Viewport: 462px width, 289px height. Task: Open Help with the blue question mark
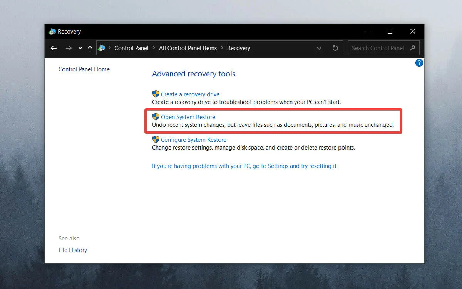[419, 63]
